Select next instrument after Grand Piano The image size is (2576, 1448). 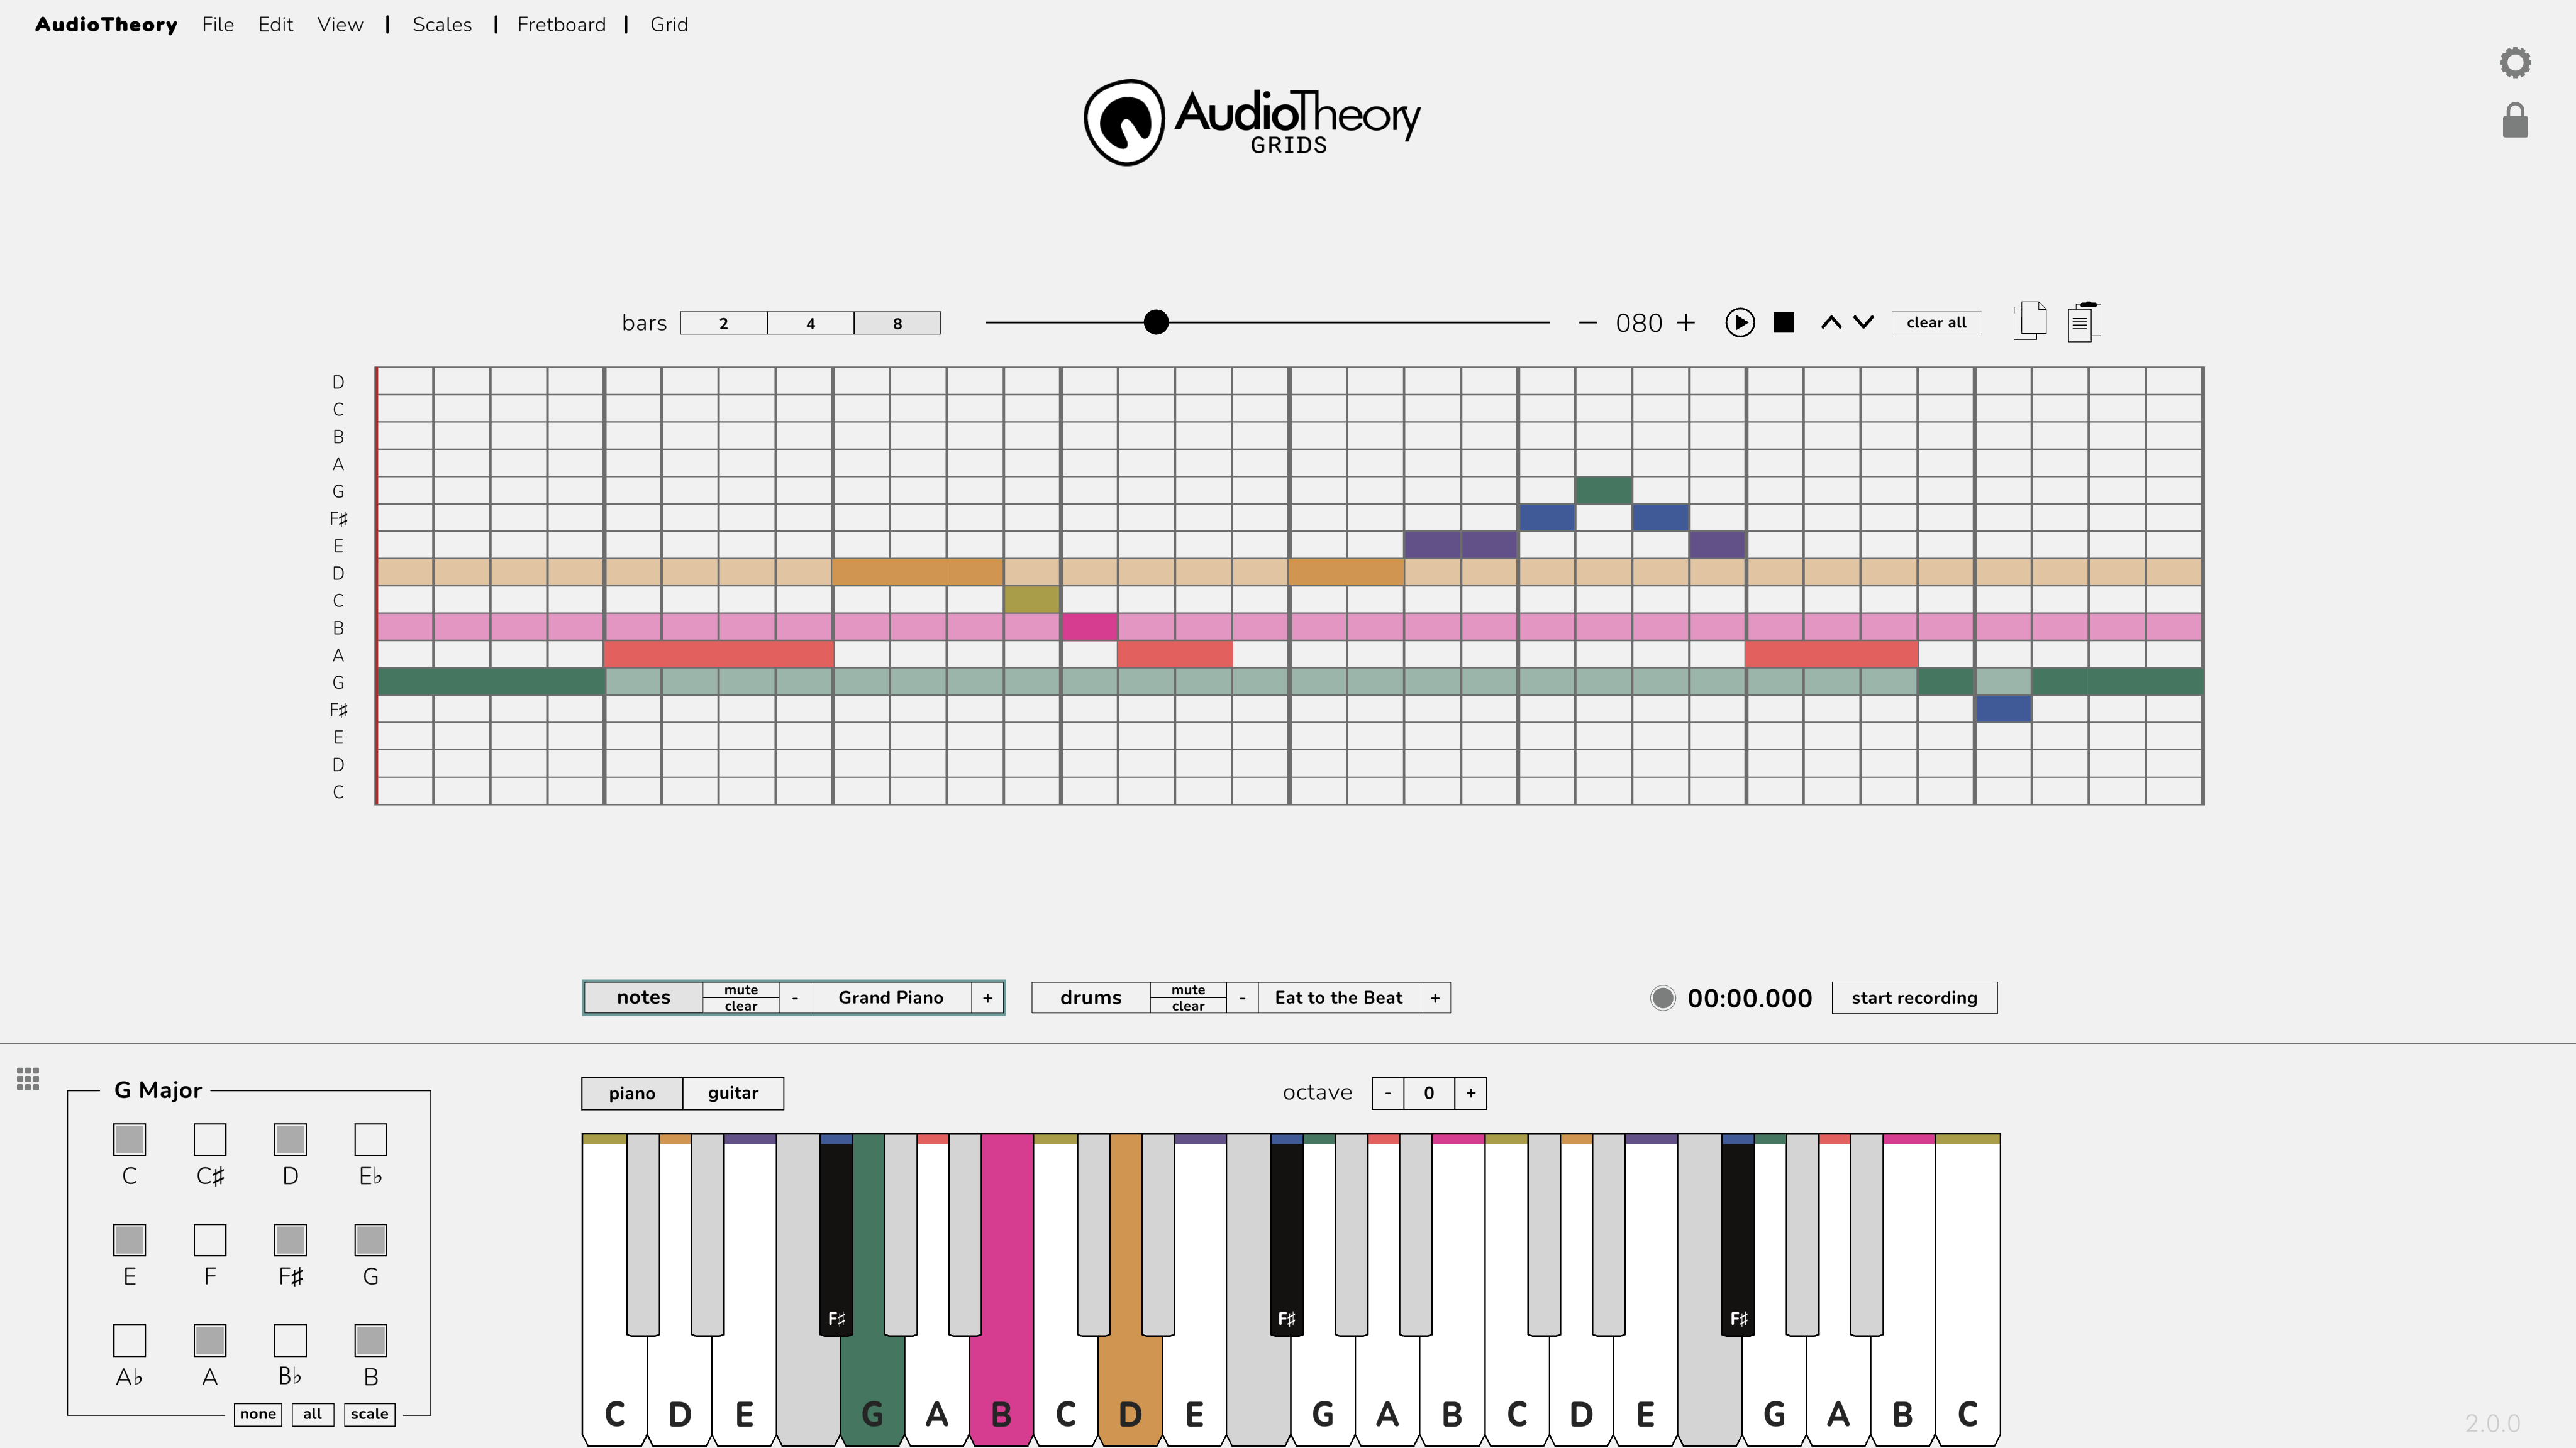(987, 997)
